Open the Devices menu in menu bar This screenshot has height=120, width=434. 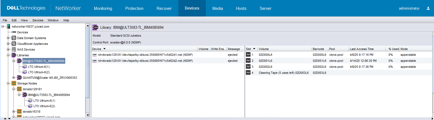pyautogui.click(x=38, y=20)
